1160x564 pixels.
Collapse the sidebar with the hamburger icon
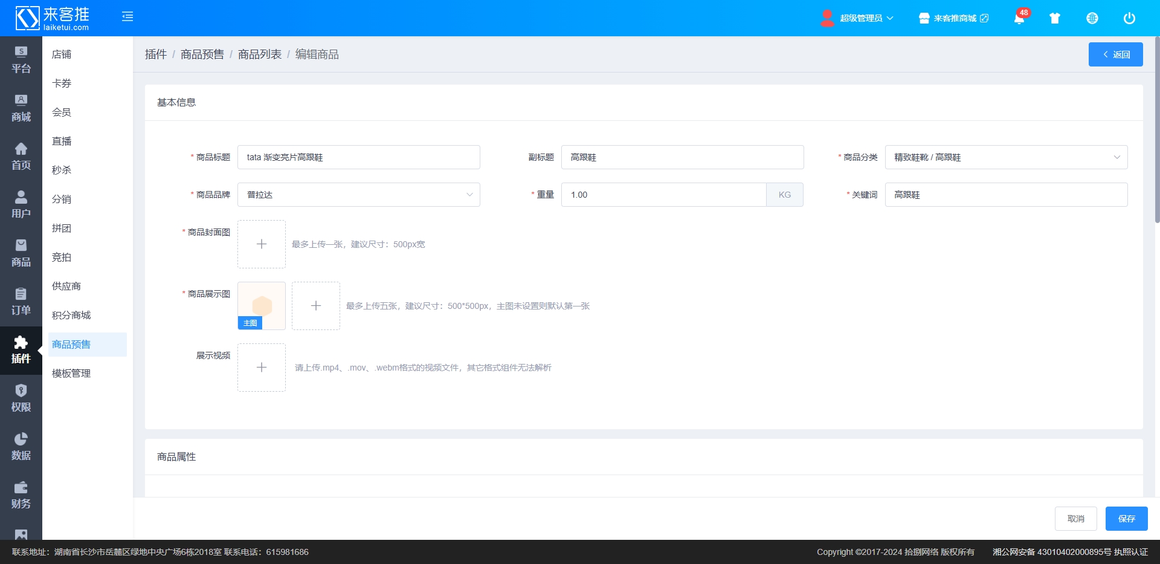click(x=127, y=17)
